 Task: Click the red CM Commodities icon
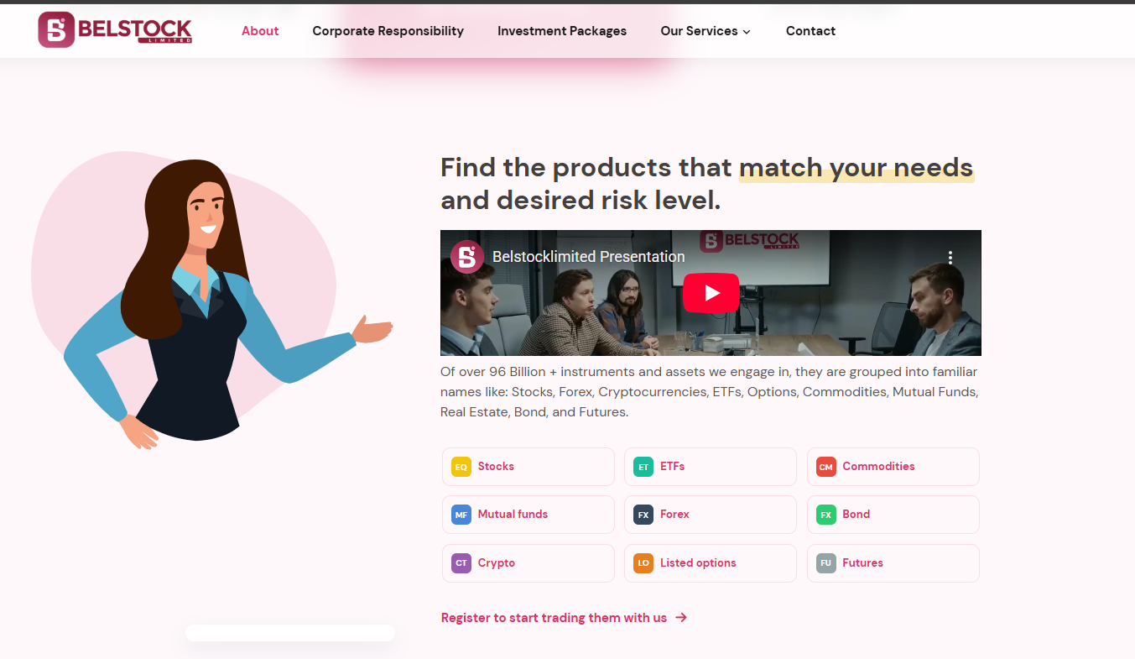(x=826, y=467)
